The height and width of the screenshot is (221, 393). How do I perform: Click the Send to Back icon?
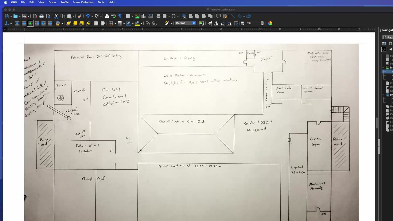[88, 23]
